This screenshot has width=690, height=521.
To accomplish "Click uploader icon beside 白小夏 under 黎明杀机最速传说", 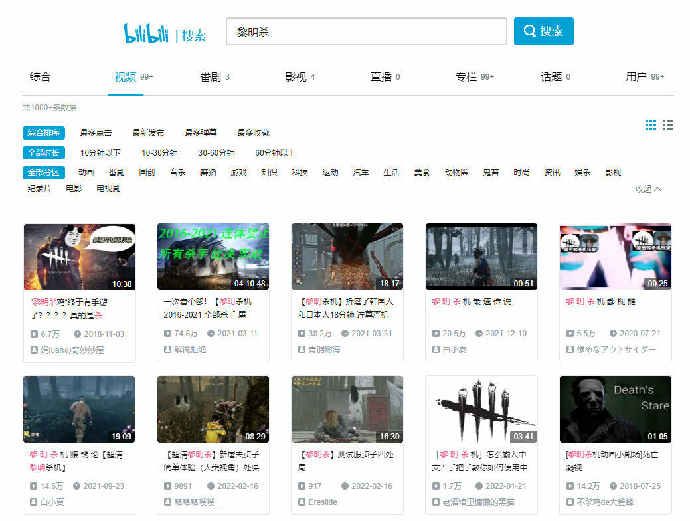I will coord(436,350).
